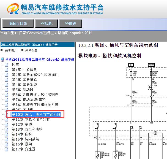Click the page icon beside 第6章
The image size is (167, 159).
tap(7, 95)
